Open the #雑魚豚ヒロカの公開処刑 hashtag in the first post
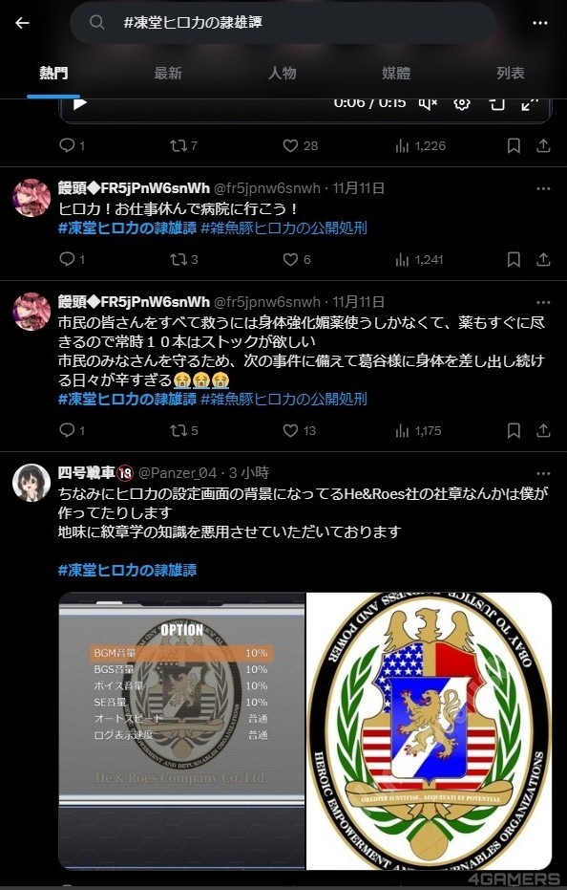 pyautogui.click(x=284, y=228)
